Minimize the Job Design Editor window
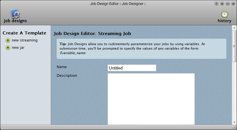The image size is (237, 130). click(227, 4)
